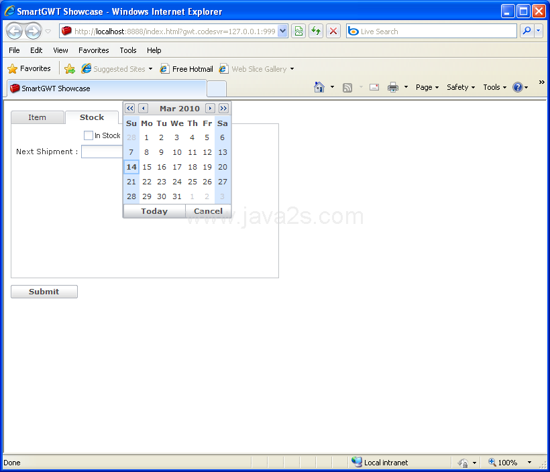Image resolution: width=550 pixels, height=472 pixels.
Task: Open the File menu
Action: pyautogui.click(x=14, y=50)
